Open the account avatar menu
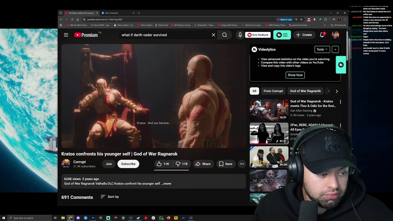Viewport: 393px width, 221px height. (x=335, y=35)
